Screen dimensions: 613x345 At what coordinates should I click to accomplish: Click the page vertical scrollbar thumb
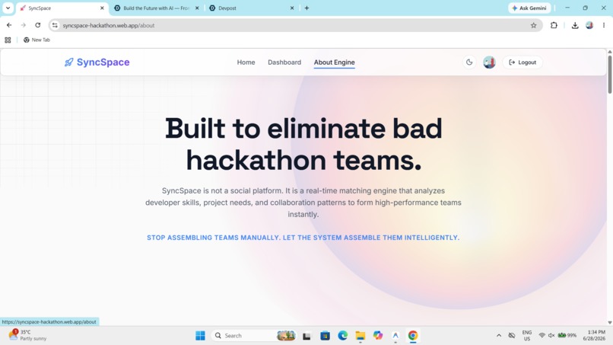tap(609, 75)
